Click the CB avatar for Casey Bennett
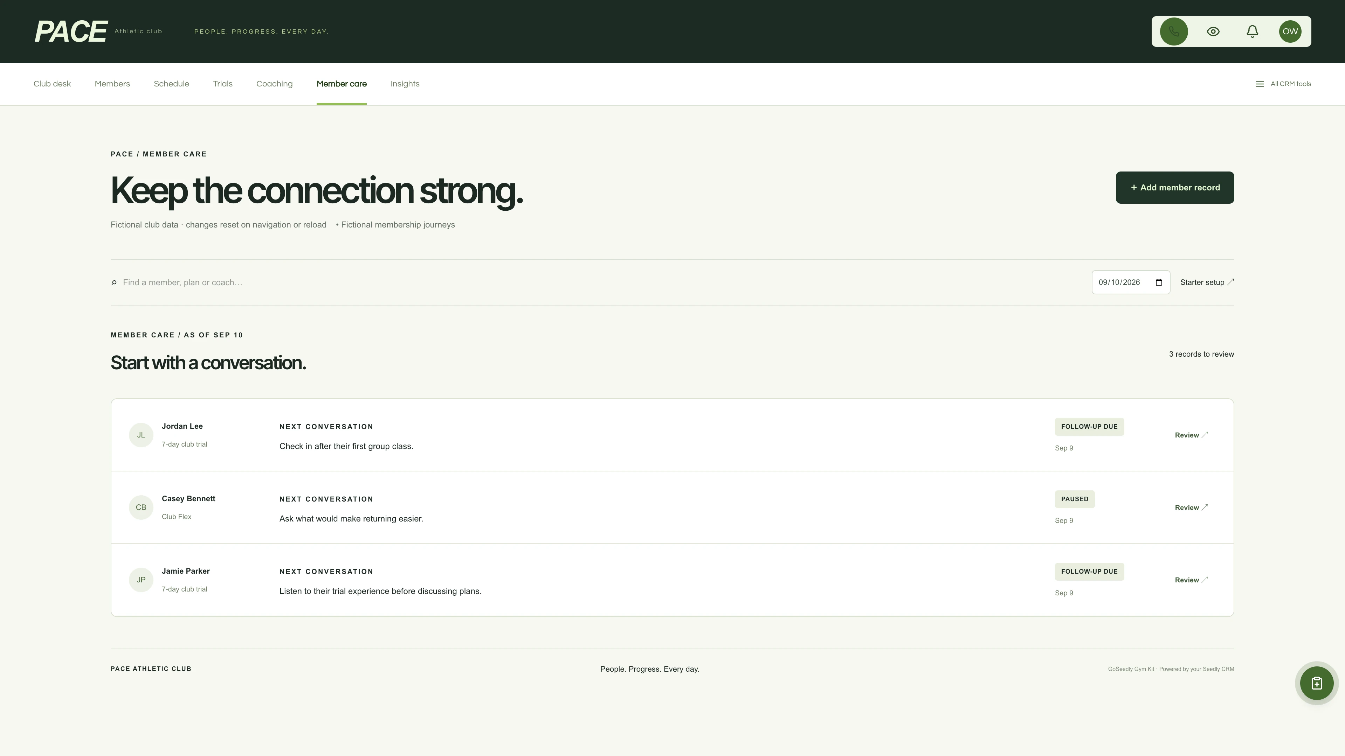 [141, 507]
